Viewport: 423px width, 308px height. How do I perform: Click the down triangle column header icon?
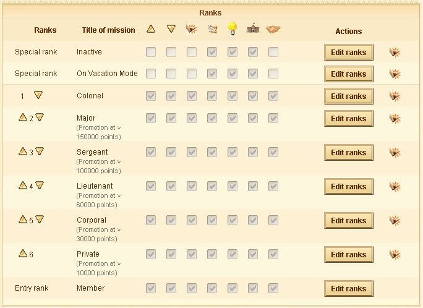[x=171, y=29]
